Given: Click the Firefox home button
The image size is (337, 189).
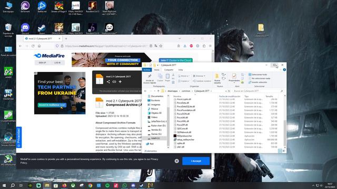Looking at the screenshot, I should click(x=39, y=46).
